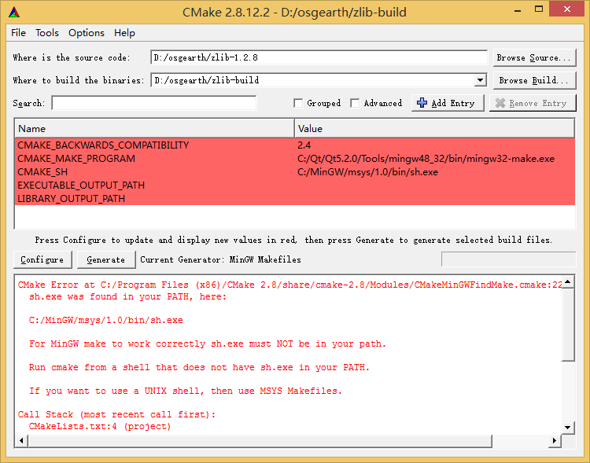
Task: Maximize the CMake window
Action: point(539,9)
